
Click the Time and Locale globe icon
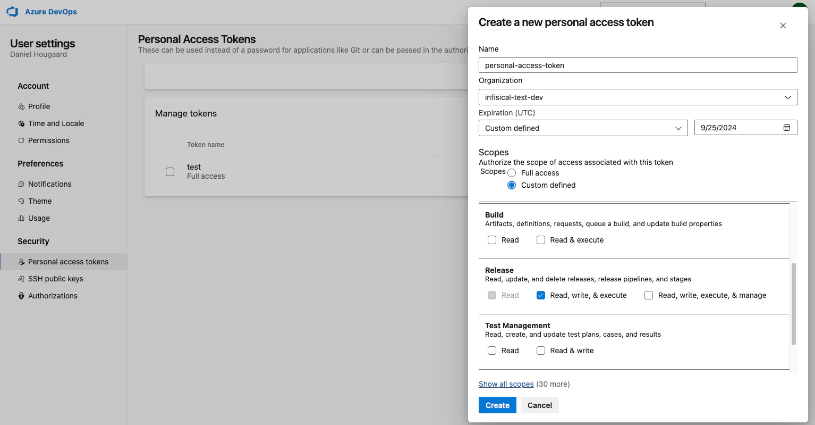[21, 123]
